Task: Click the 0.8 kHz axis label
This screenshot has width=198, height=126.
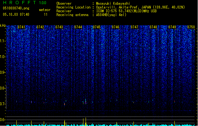Action: [x=3, y=88]
